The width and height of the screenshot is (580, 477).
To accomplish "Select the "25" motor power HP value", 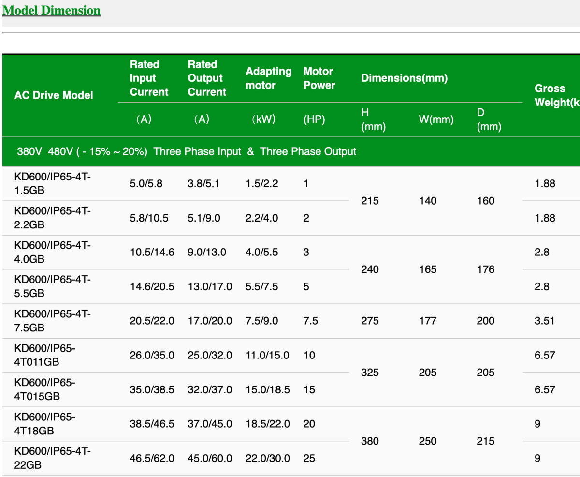I will pyautogui.click(x=309, y=458).
